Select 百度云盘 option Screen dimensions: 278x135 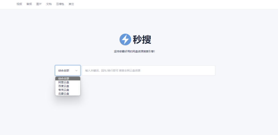(68, 86)
